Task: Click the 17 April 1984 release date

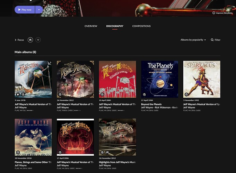Action: 147,100
